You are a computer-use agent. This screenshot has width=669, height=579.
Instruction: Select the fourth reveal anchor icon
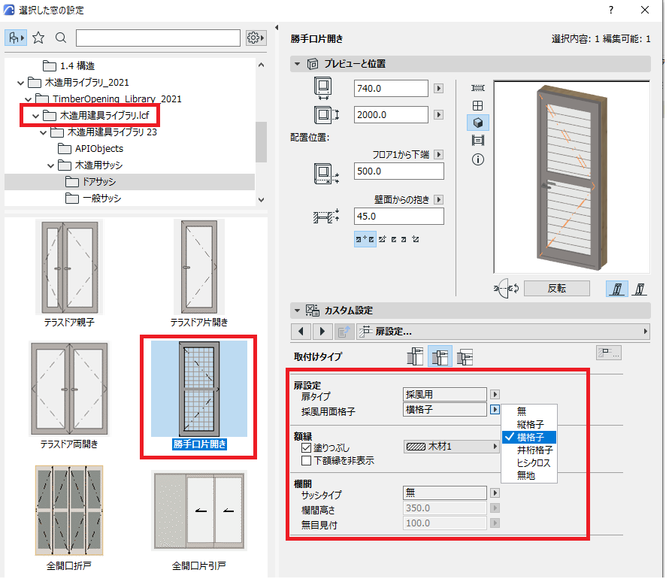(404, 239)
